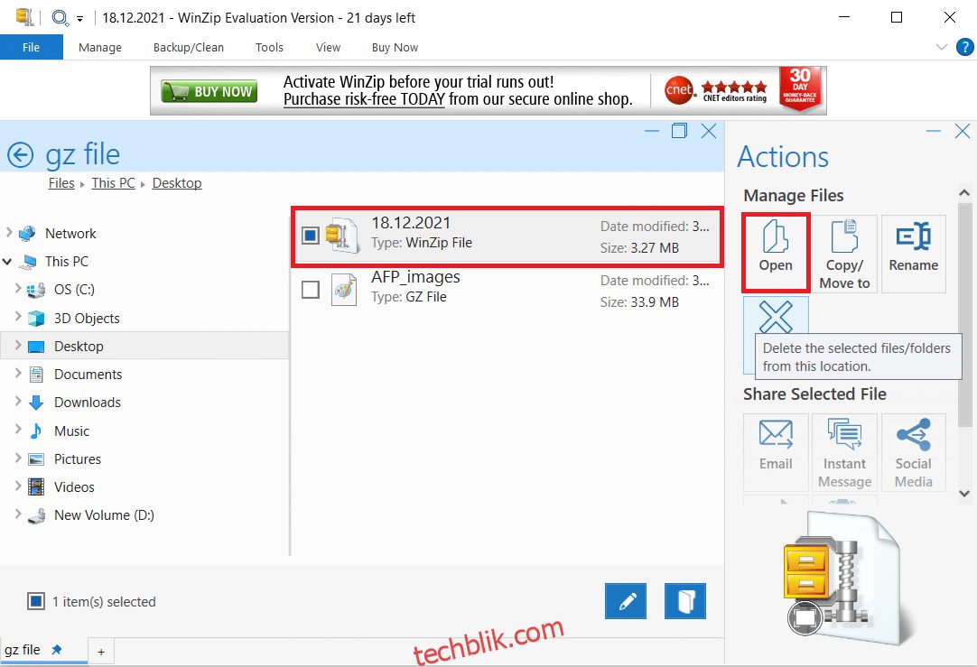Image resolution: width=977 pixels, height=667 pixels.
Task: Click the pin icon on gz file tab
Action: 57,650
